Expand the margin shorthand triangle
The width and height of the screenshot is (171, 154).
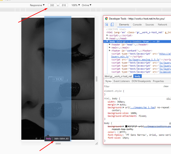coord(118,105)
